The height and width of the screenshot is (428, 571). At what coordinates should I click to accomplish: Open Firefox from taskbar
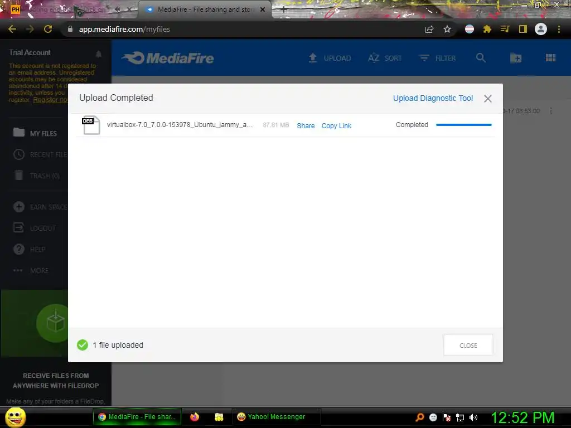(195, 417)
